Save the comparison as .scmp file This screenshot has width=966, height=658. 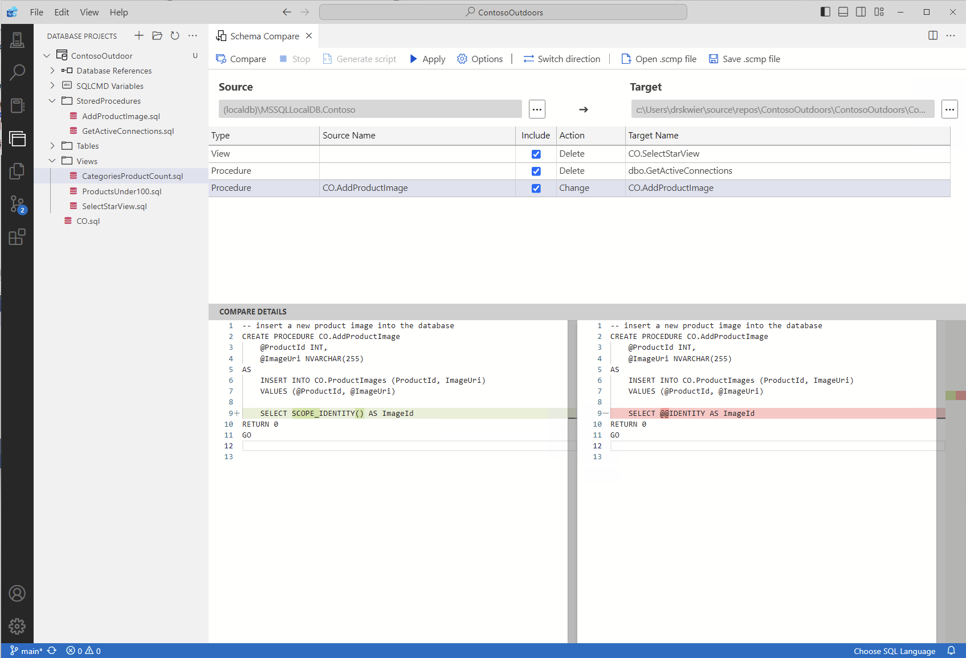click(745, 59)
